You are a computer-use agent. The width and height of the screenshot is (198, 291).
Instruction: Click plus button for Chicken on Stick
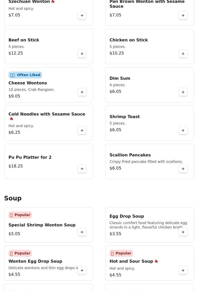[183, 54]
